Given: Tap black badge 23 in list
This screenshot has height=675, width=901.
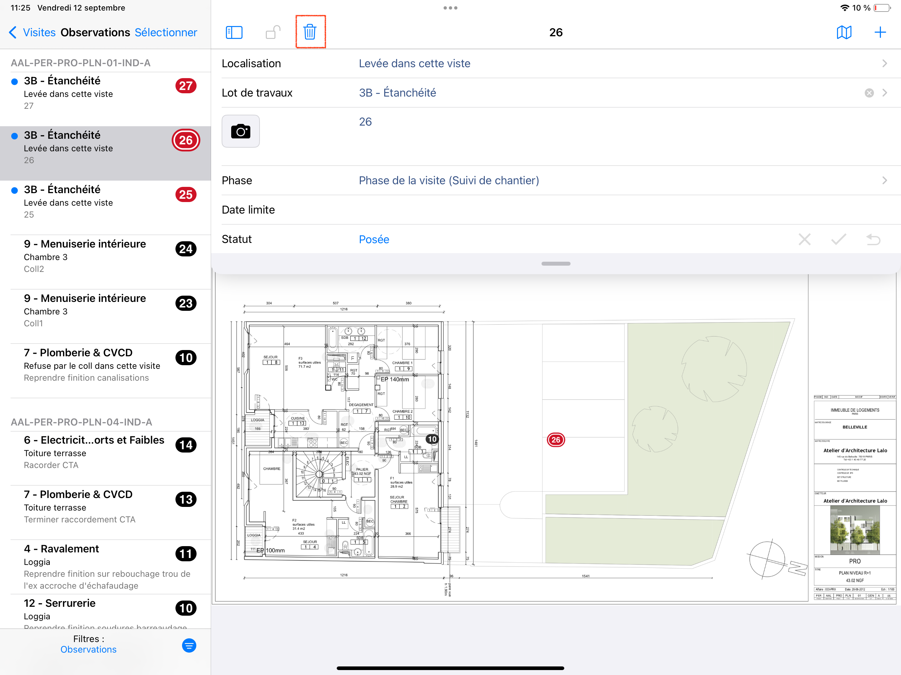Looking at the screenshot, I should click(x=186, y=303).
